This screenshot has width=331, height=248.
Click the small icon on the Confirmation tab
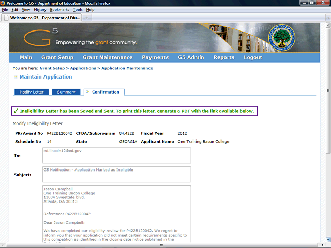click(x=87, y=92)
